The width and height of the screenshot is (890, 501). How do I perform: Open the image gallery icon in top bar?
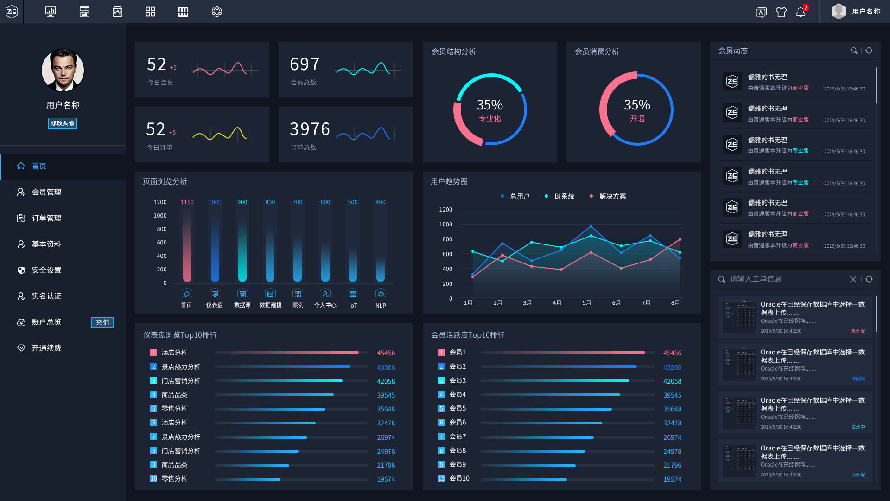coord(118,12)
